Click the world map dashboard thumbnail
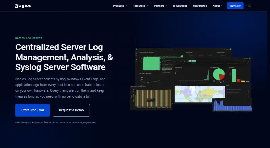The height and width of the screenshot is (148, 270). (200, 94)
